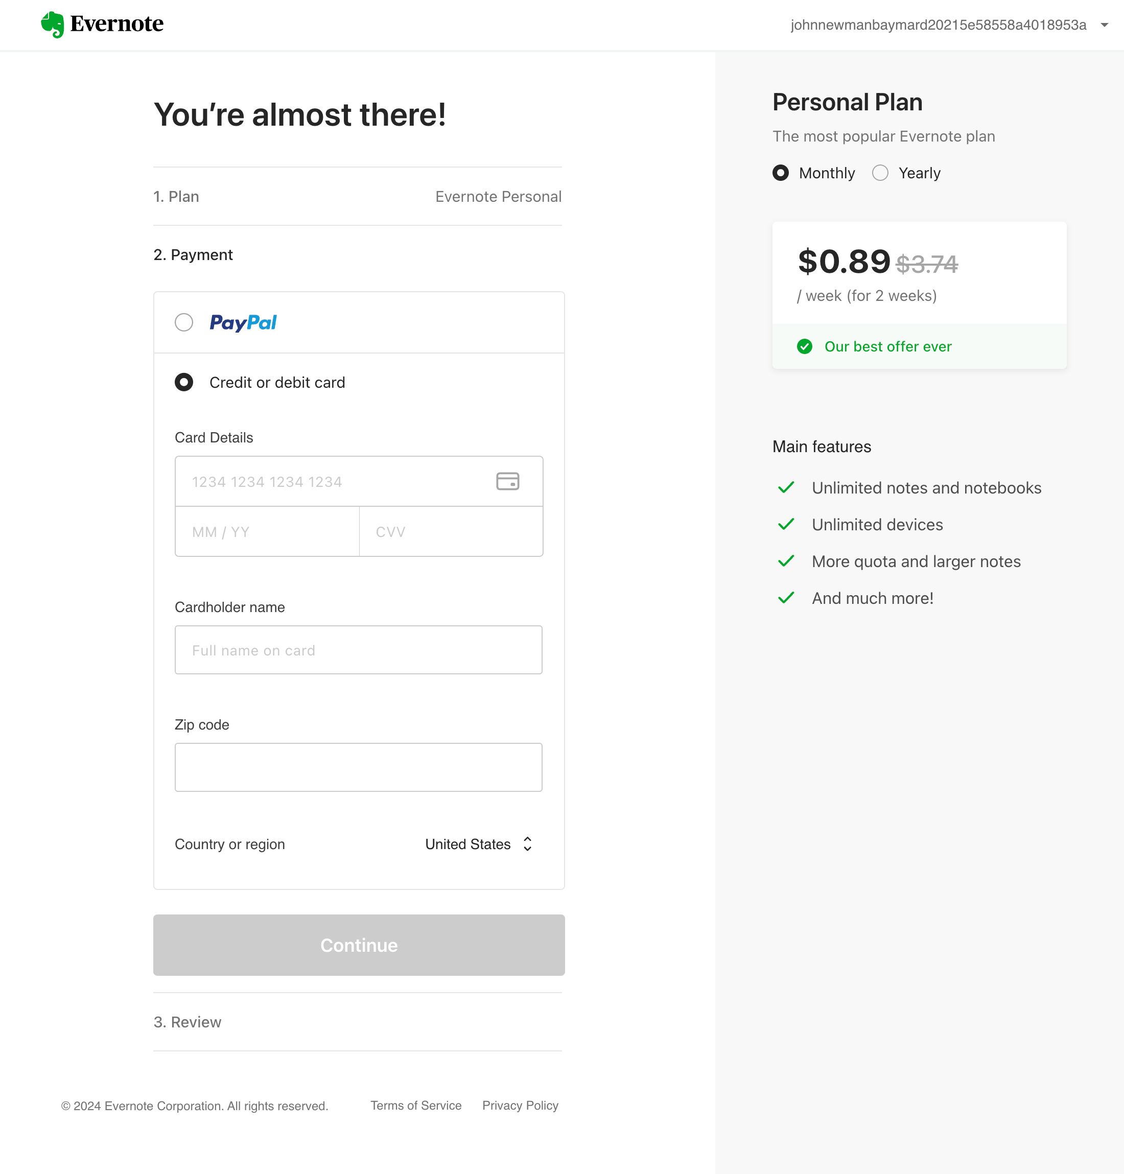This screenshot has height=1174, width=1124.
Task: Choose Yearly billing option
Action: click(x=880, y=173)
